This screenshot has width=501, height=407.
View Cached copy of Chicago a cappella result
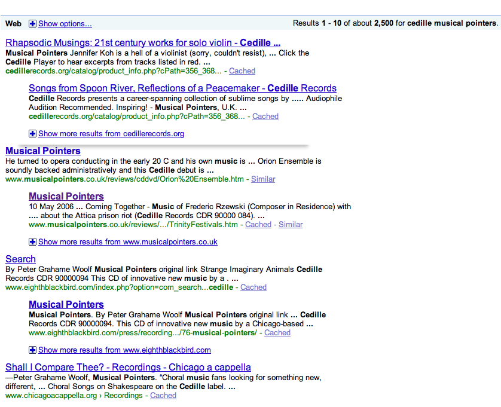pyautogui.click(x=163, y=396)
